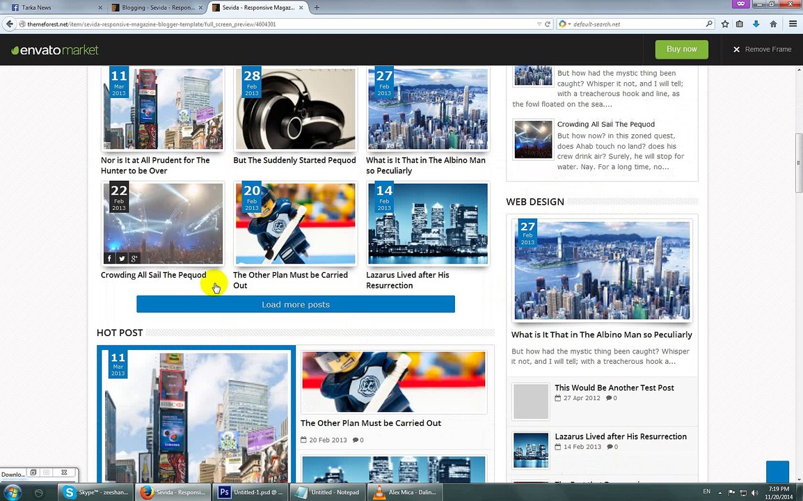Click the Action Center flag tray icon
The width and height of the screenshot is (803, 501).
click(731, 492)
